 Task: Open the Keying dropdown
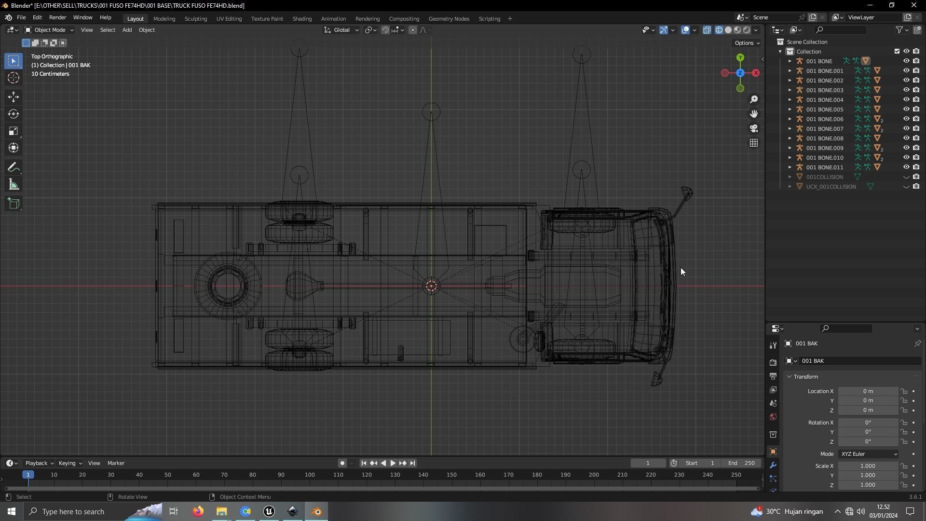coord(70,463)
